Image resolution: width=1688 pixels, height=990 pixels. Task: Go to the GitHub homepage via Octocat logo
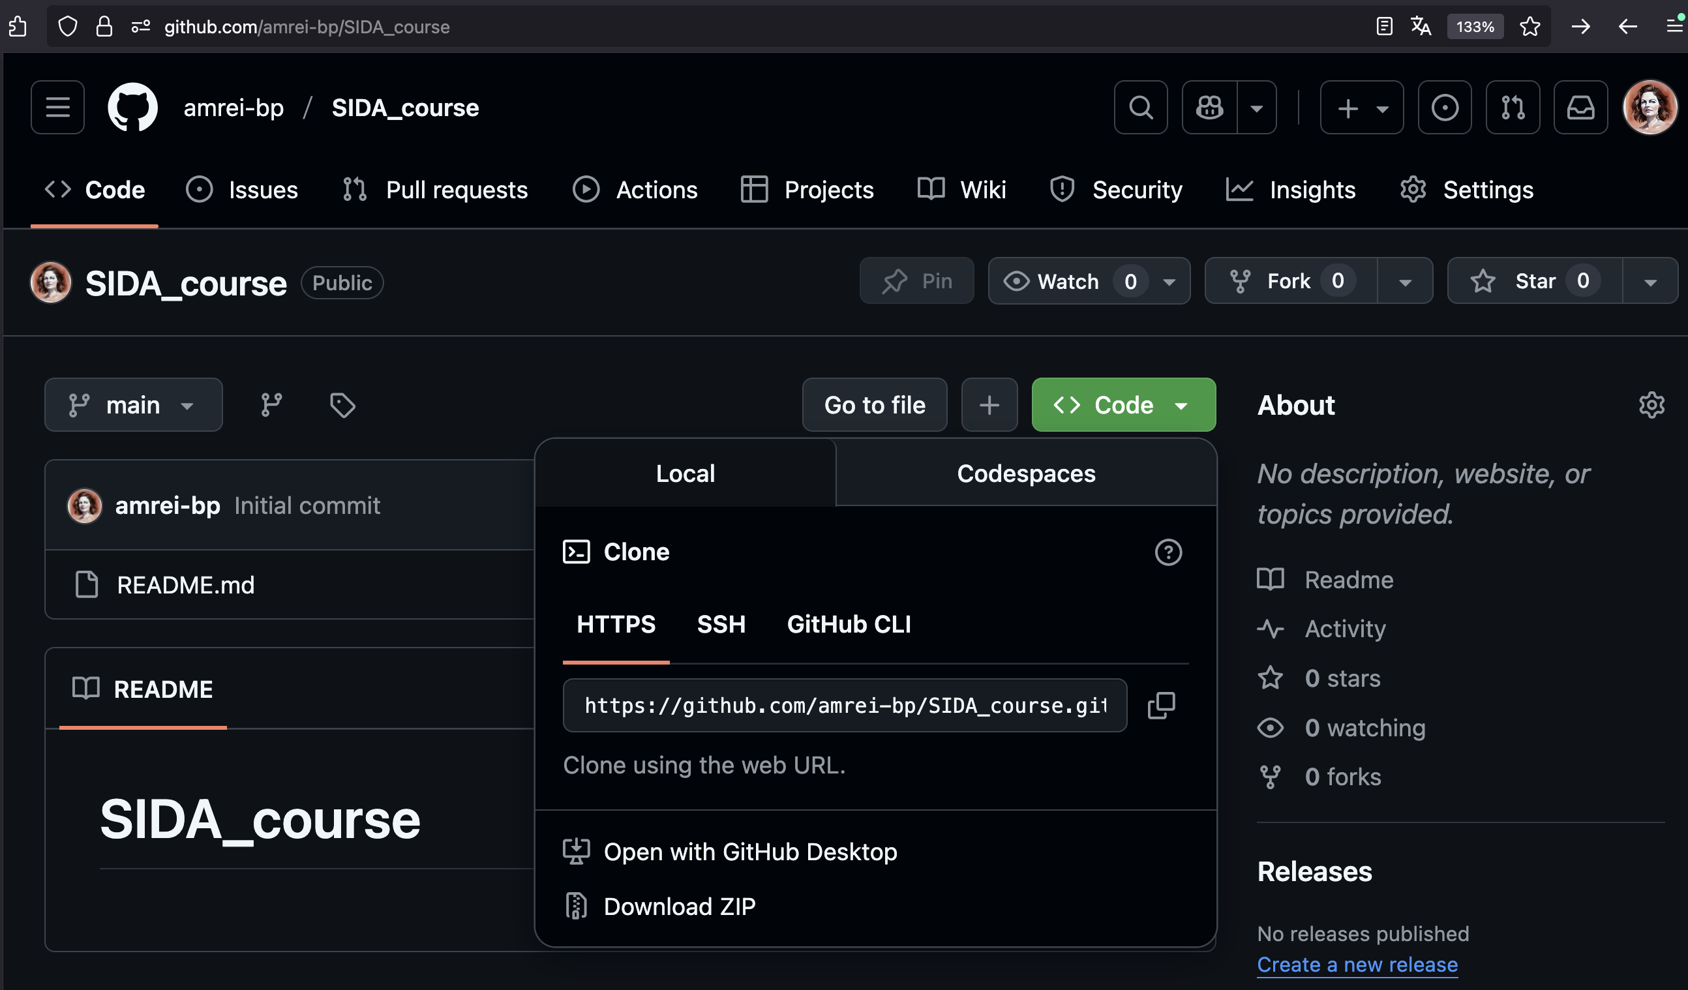132,107
